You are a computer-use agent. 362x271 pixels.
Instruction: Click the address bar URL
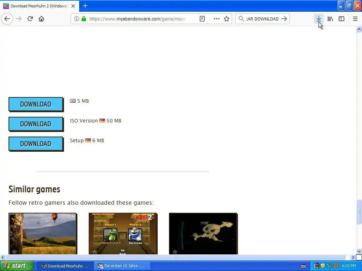(x=138, y=19)
